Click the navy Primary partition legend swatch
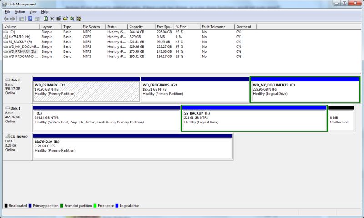This screenshot has height=218, width=364. click(x=30, y=205)
